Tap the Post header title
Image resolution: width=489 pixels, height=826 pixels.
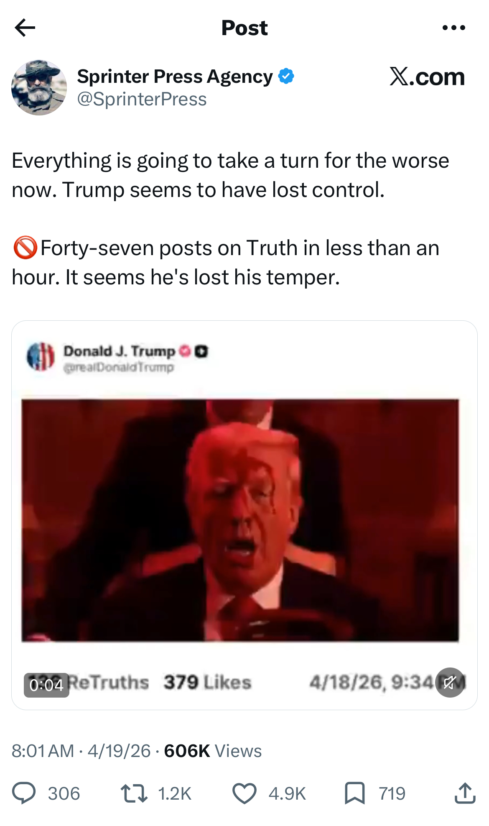[244, 28]
